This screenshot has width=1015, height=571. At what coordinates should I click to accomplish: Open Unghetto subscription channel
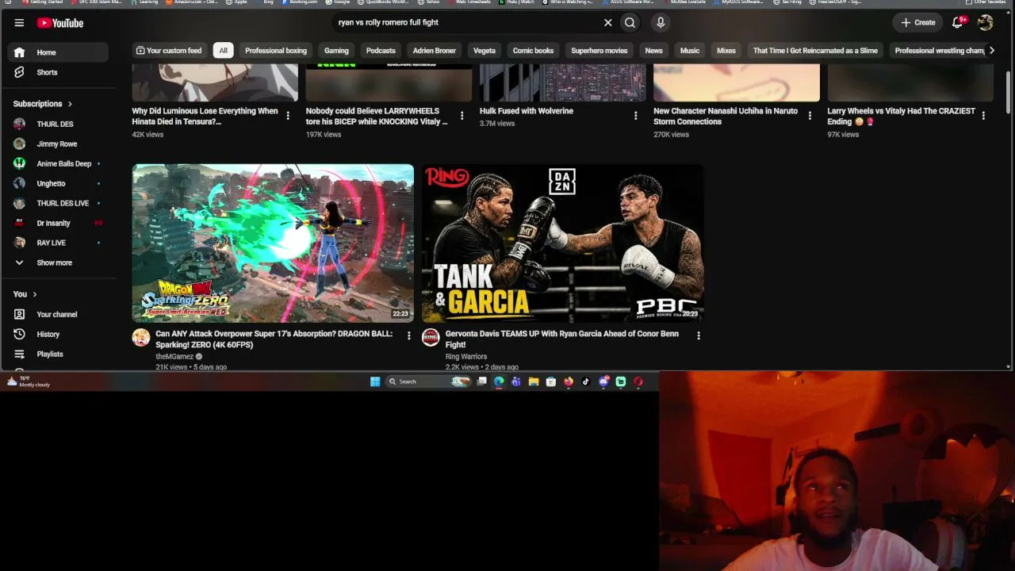[58, 183]
